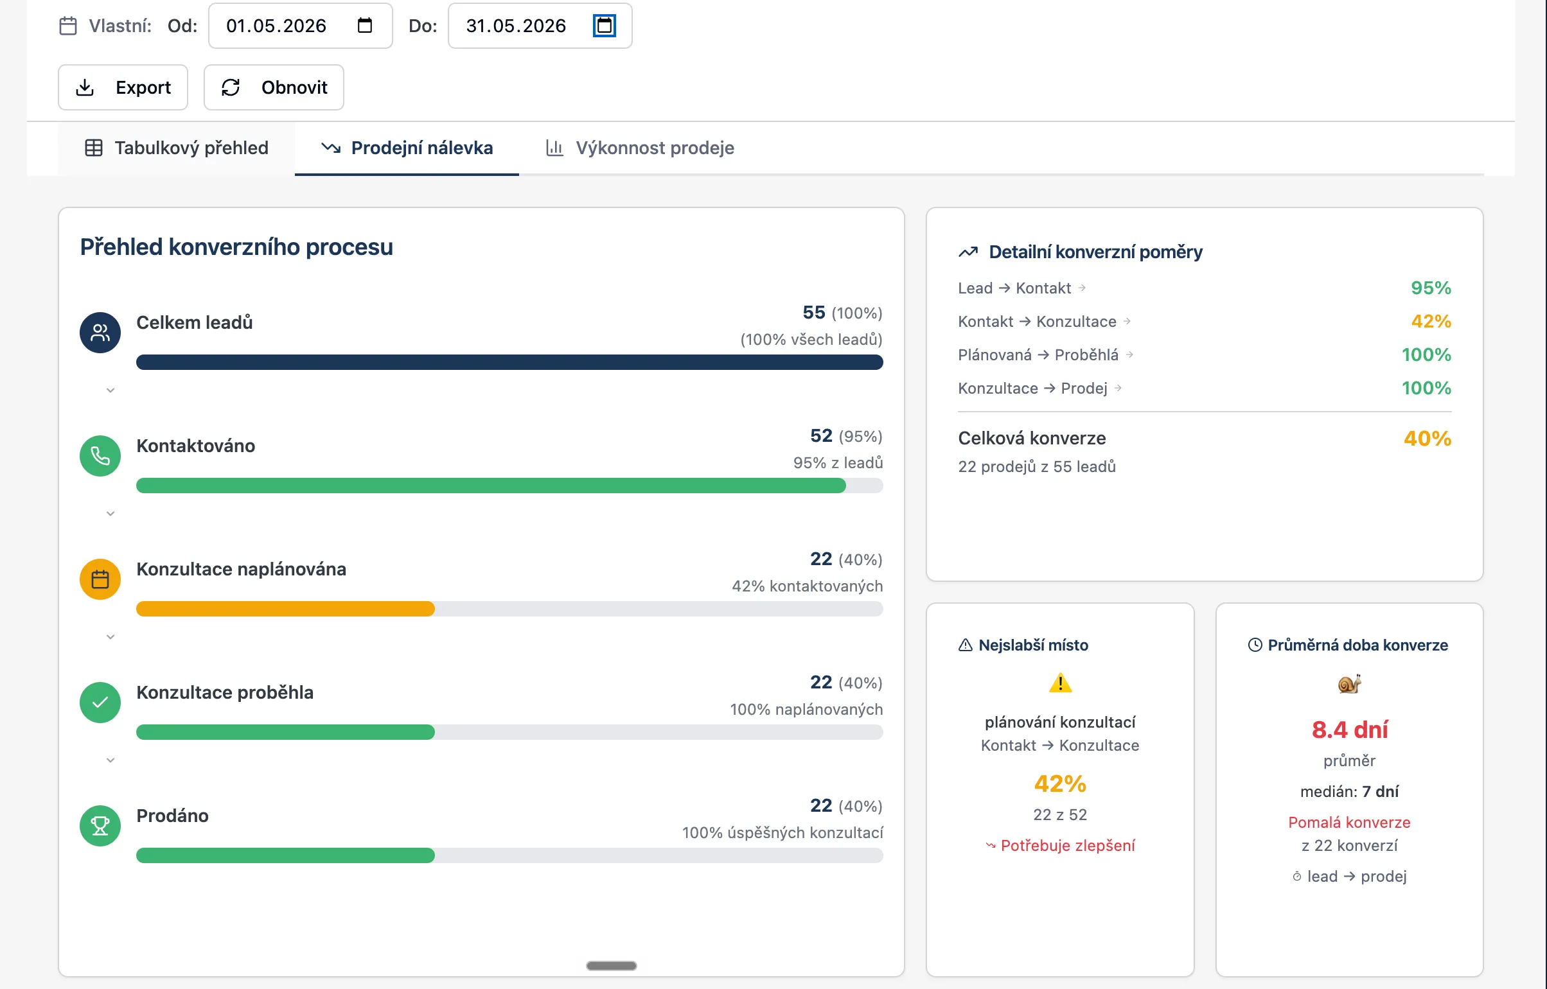Click the phone icon for Kontaktováno
This screenshot has height=989, width=1547.
click(100, 456)
